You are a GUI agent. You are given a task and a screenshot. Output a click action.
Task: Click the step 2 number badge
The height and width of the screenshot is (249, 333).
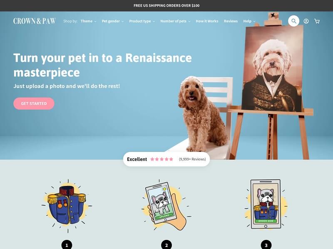pyautogui.click(x=166, y=245)
